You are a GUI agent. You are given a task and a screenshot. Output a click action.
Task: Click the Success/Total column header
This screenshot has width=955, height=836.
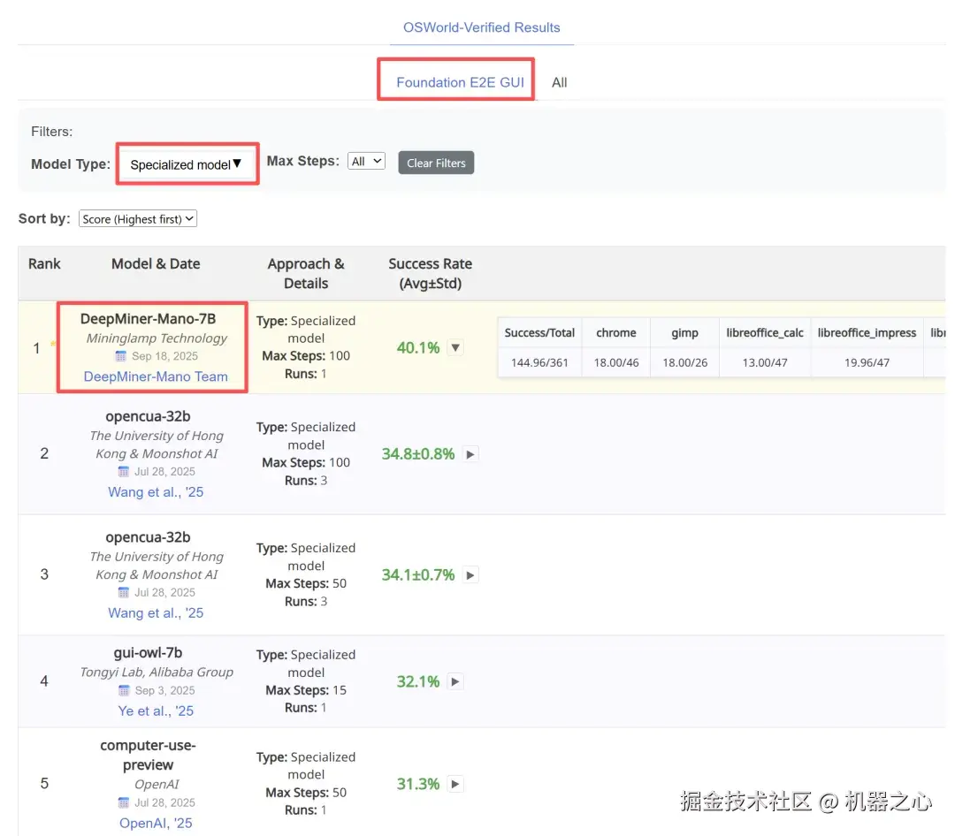pyautogui.click(x=539, y=332)
